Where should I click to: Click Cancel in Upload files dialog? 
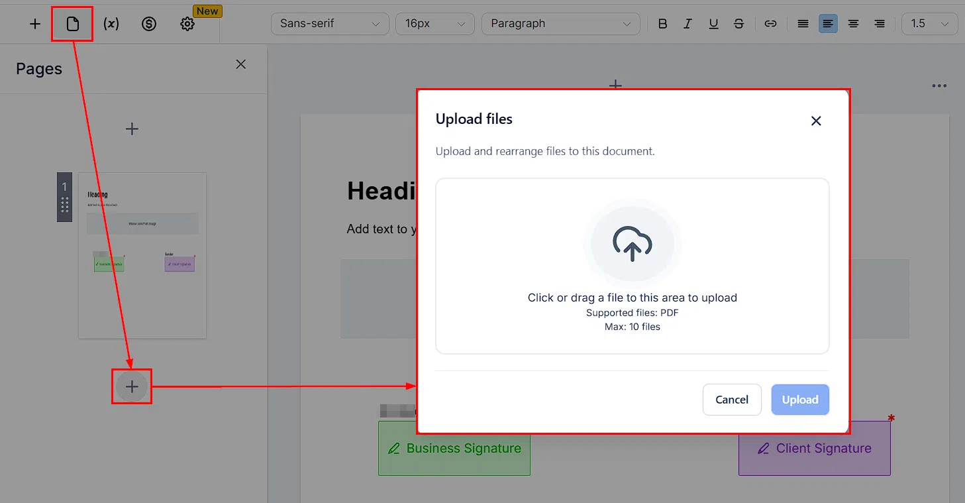[732, 400]
